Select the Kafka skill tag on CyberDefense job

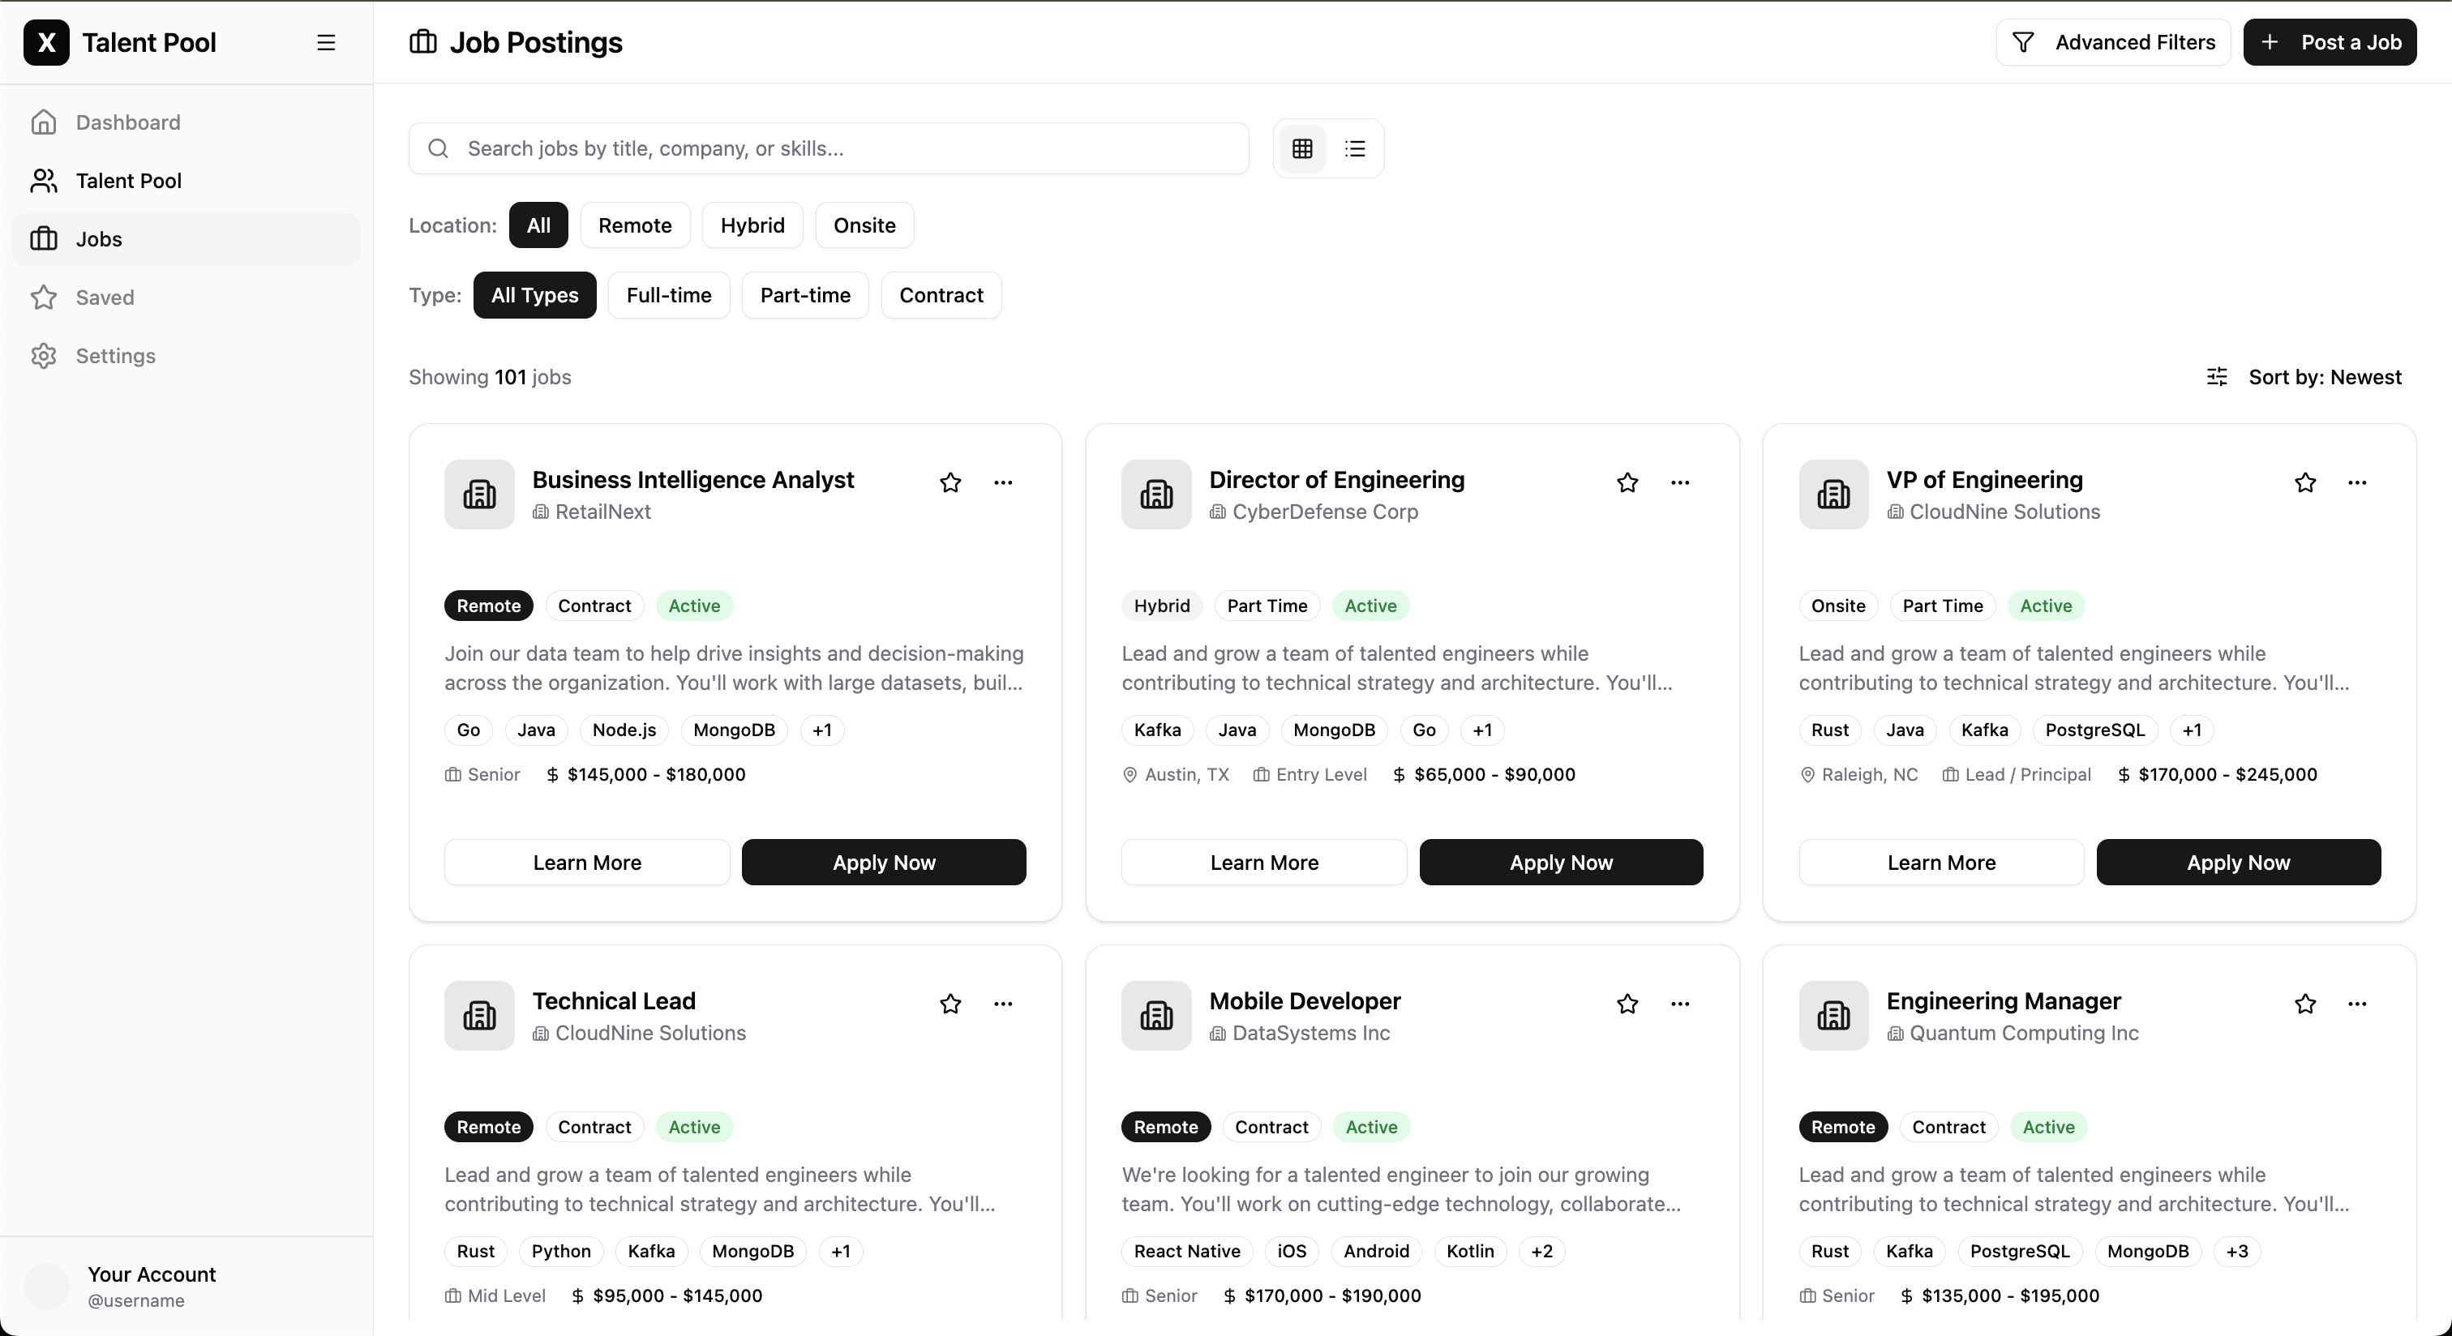[x=1156, y=730]
